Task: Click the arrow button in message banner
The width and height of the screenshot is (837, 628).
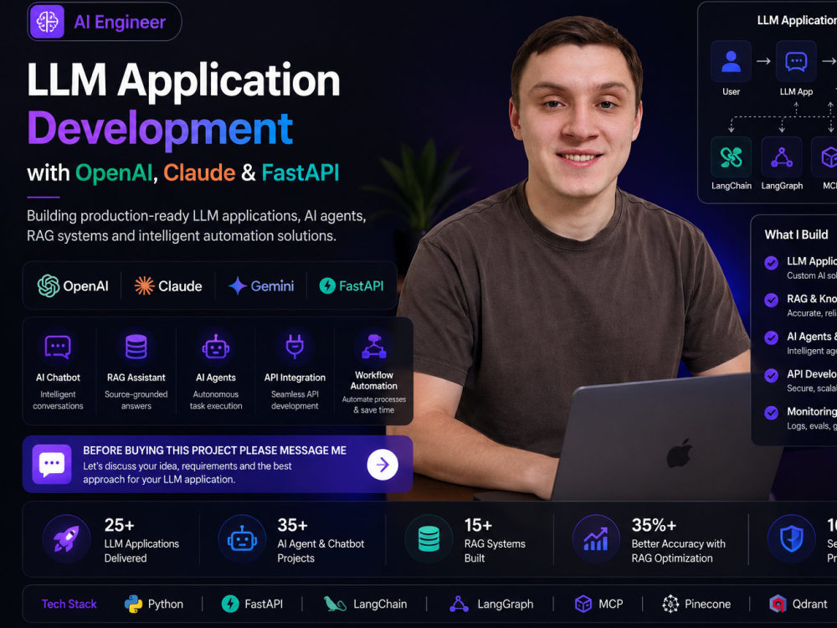Action: coord(383,465)
